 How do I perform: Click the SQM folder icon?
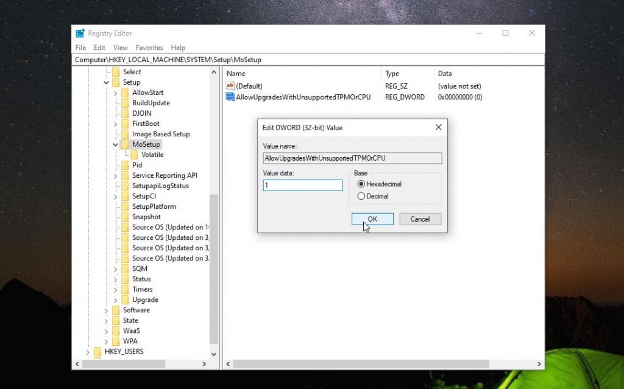(x=125, y=268)
